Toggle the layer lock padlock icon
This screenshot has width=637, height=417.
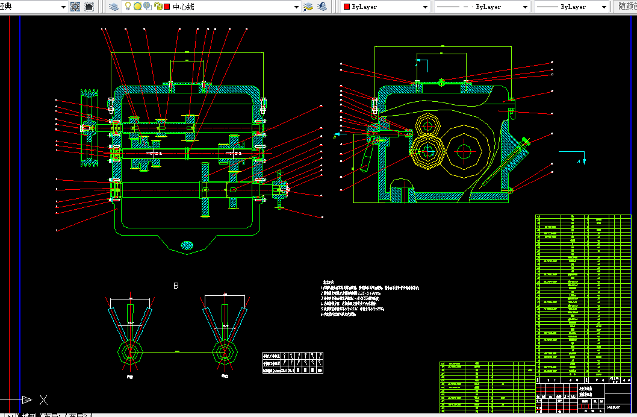tap(158, 7)
